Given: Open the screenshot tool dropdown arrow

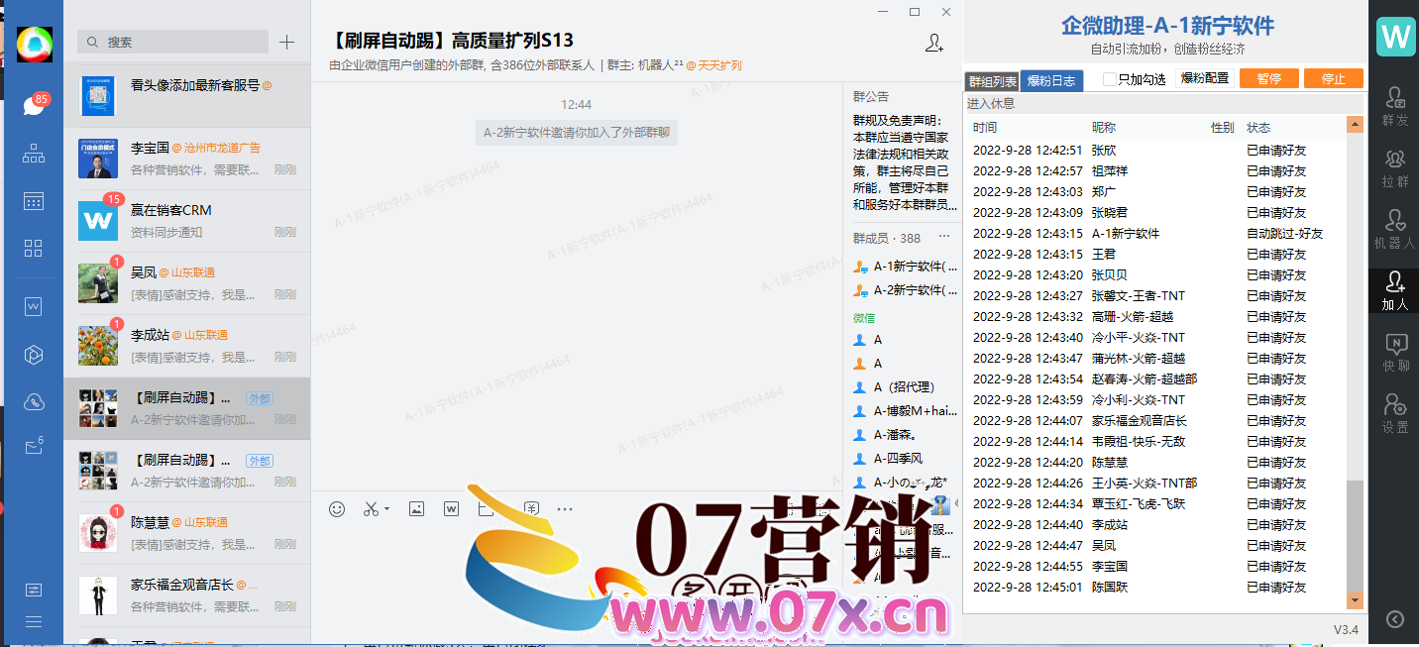Looking at the screenshot, I should [x=386, y=509].
